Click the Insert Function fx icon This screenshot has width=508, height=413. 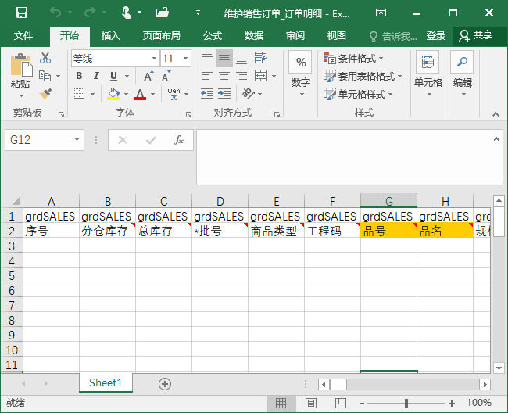pyautogui.click(x=179, y=140)
